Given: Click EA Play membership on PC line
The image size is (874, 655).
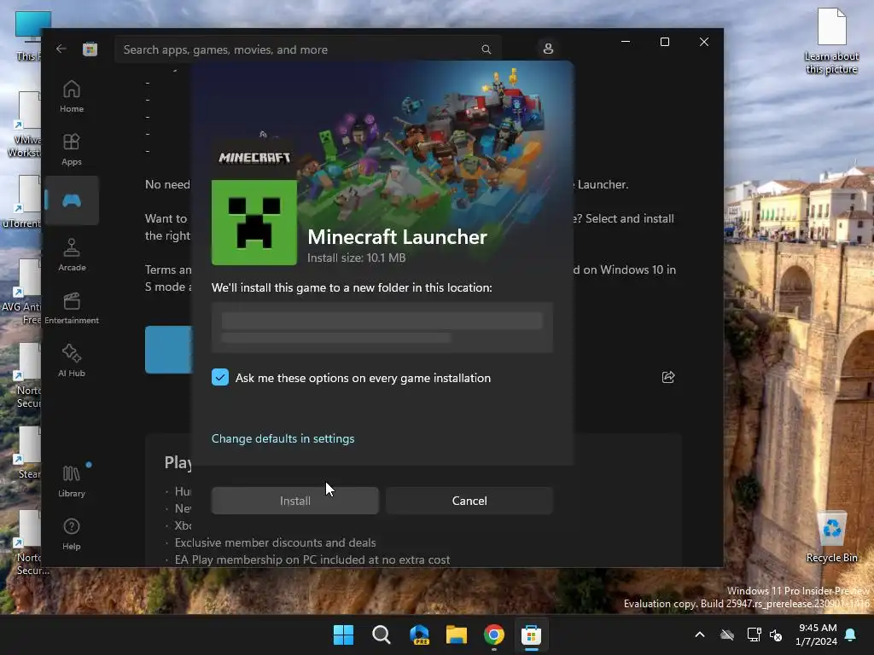Looking at the screenshot, I should [x=312, y=559].
